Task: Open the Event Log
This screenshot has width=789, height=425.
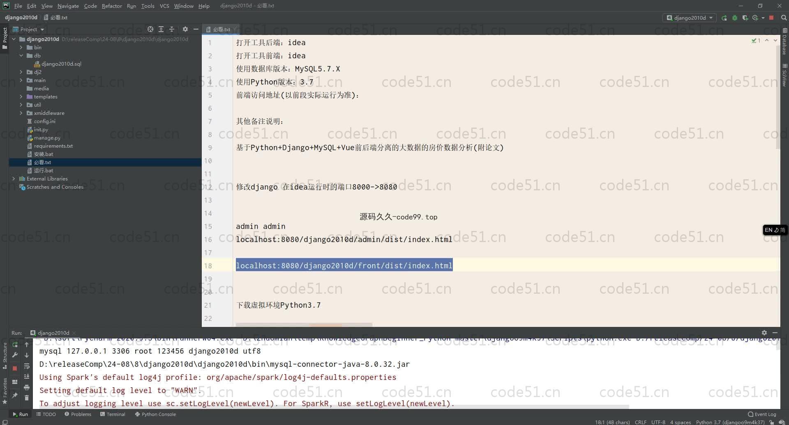Action: (x=762, y=414)
